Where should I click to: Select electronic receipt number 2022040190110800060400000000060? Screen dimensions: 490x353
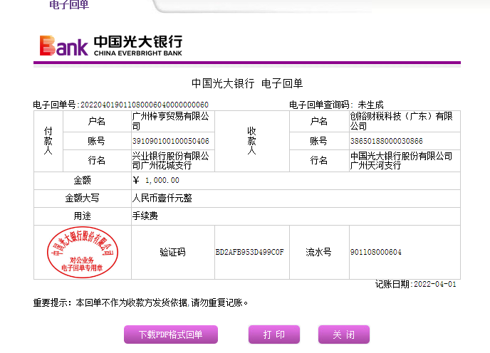(x=145, y=105)
